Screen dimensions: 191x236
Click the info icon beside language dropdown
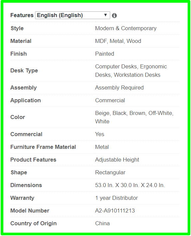coord(114,15)
